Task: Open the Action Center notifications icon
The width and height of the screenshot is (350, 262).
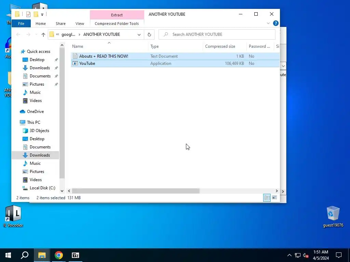Action: (x=339, y=255)
